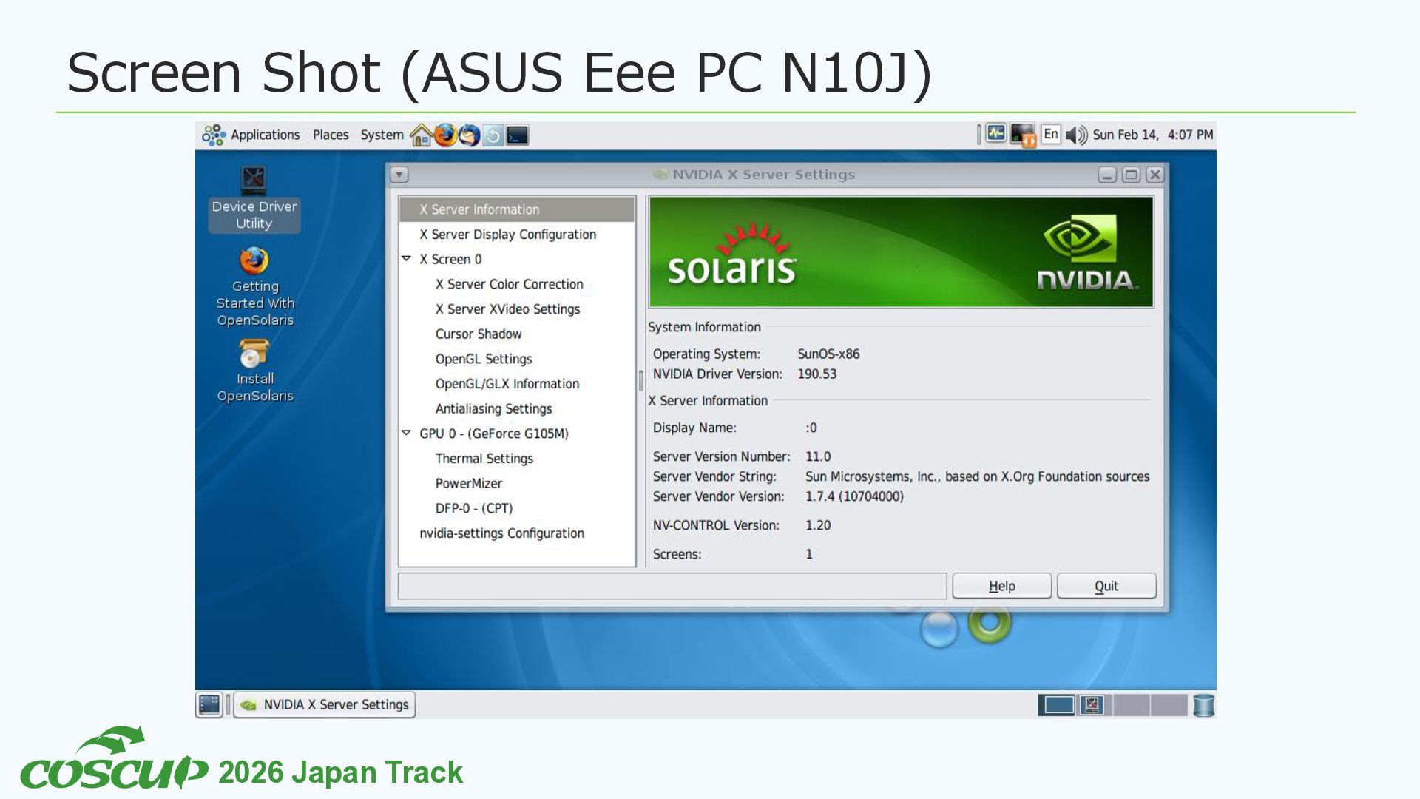
Task: Click the network status tray icon
Action: (x=1024, y=135)
